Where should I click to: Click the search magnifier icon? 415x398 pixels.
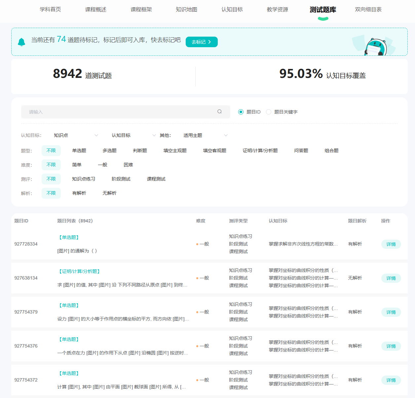[x=219, y=112]
